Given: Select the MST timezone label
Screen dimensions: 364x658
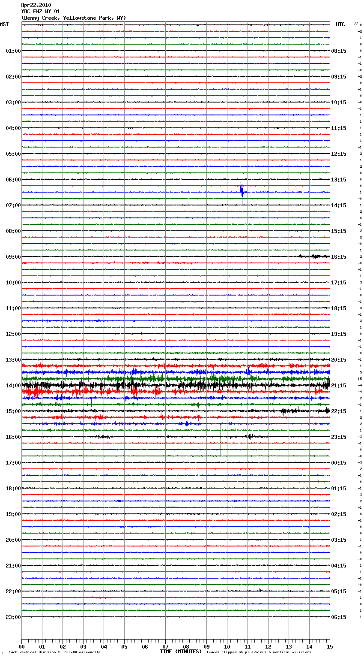Looking at the screenshot, I should (x=4, y=24).
